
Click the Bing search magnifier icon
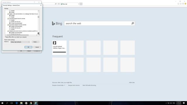[x=133, y=23]
